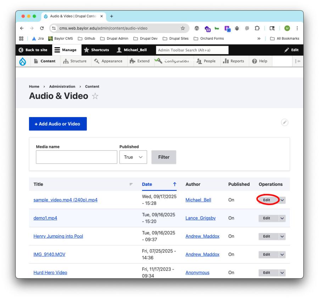Open the People admin menu
Viewport: 319px width, 299px height.
coord(206,61)
